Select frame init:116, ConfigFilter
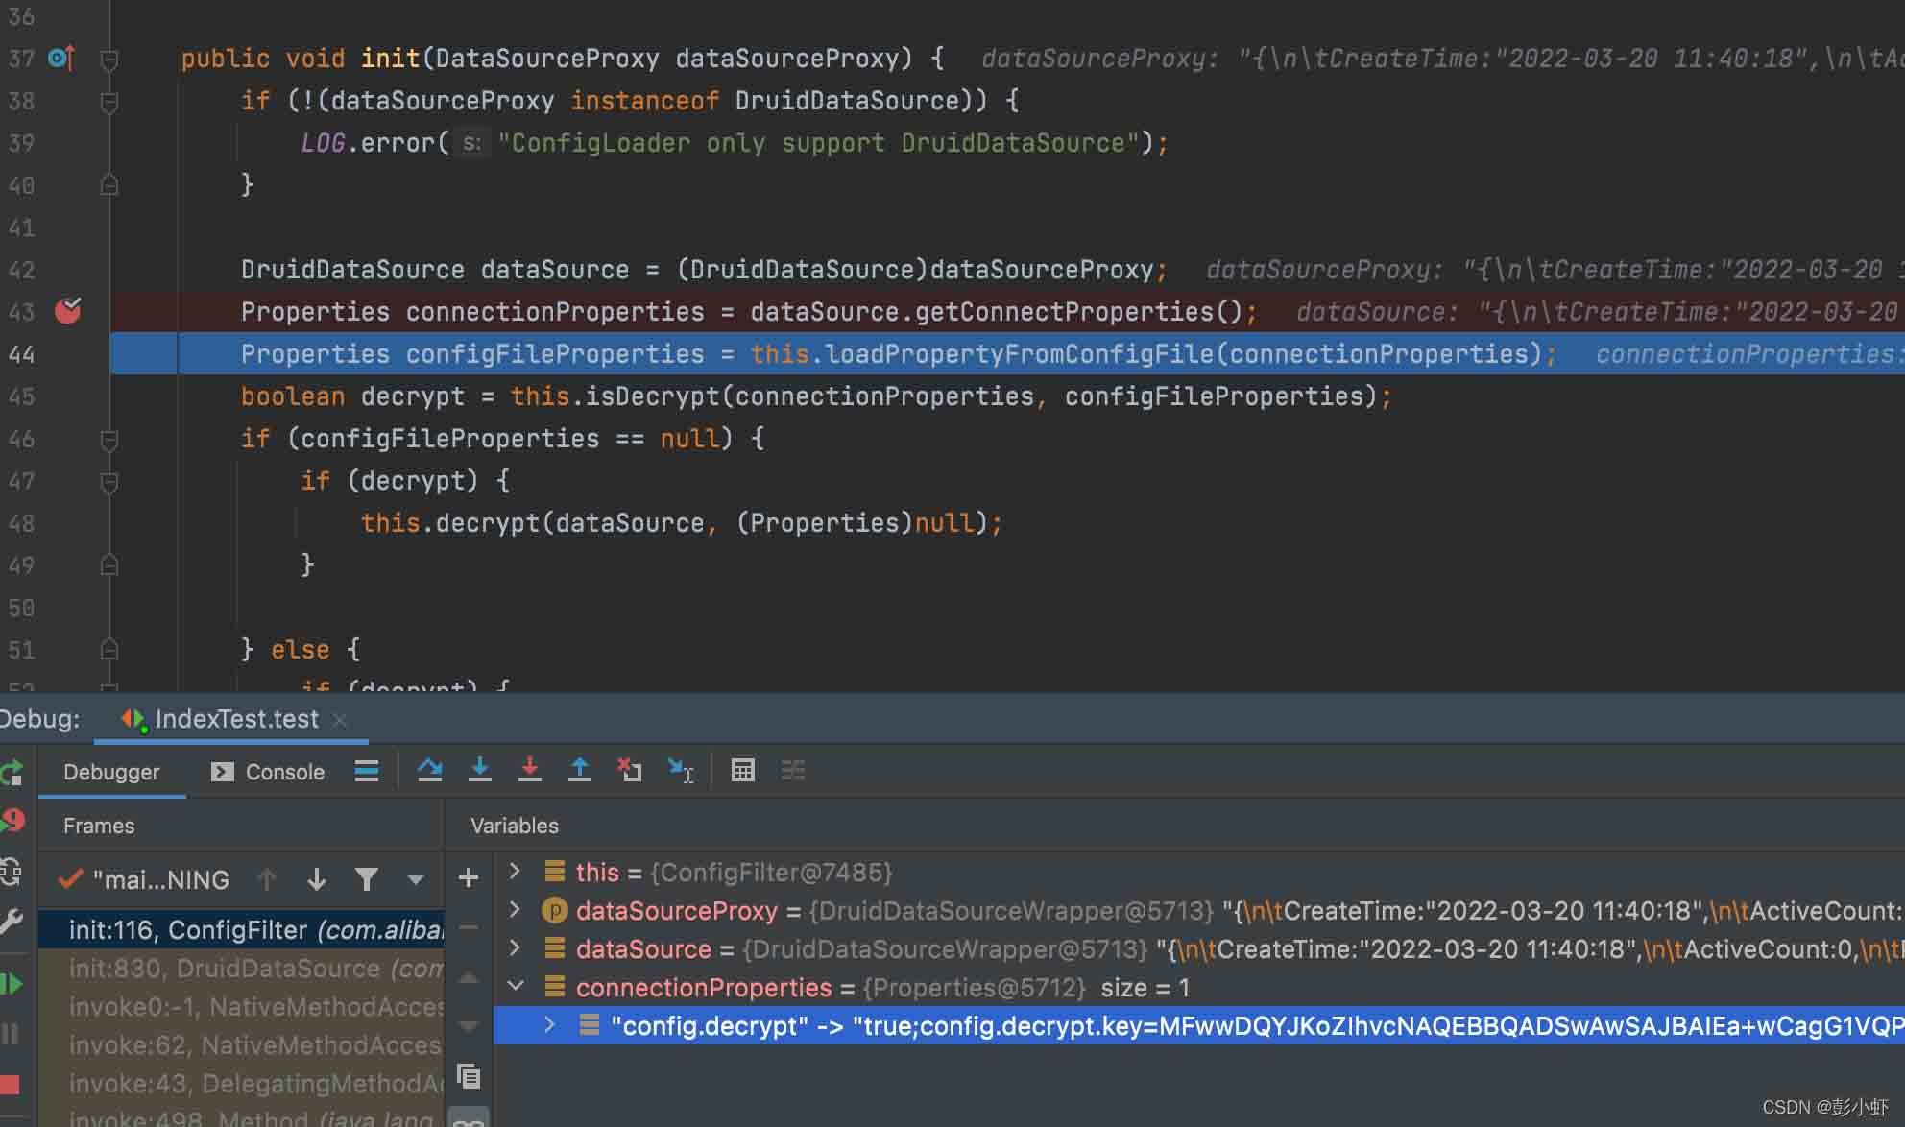 tap(241, 930)
